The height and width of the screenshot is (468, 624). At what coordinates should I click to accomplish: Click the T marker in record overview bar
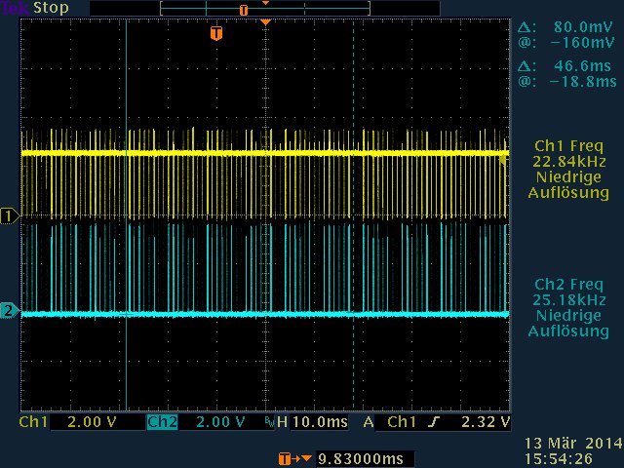(x=244, y=10)
